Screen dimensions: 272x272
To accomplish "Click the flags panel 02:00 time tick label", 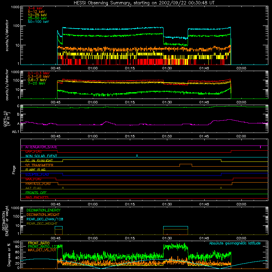I will [x=241, y=204].
